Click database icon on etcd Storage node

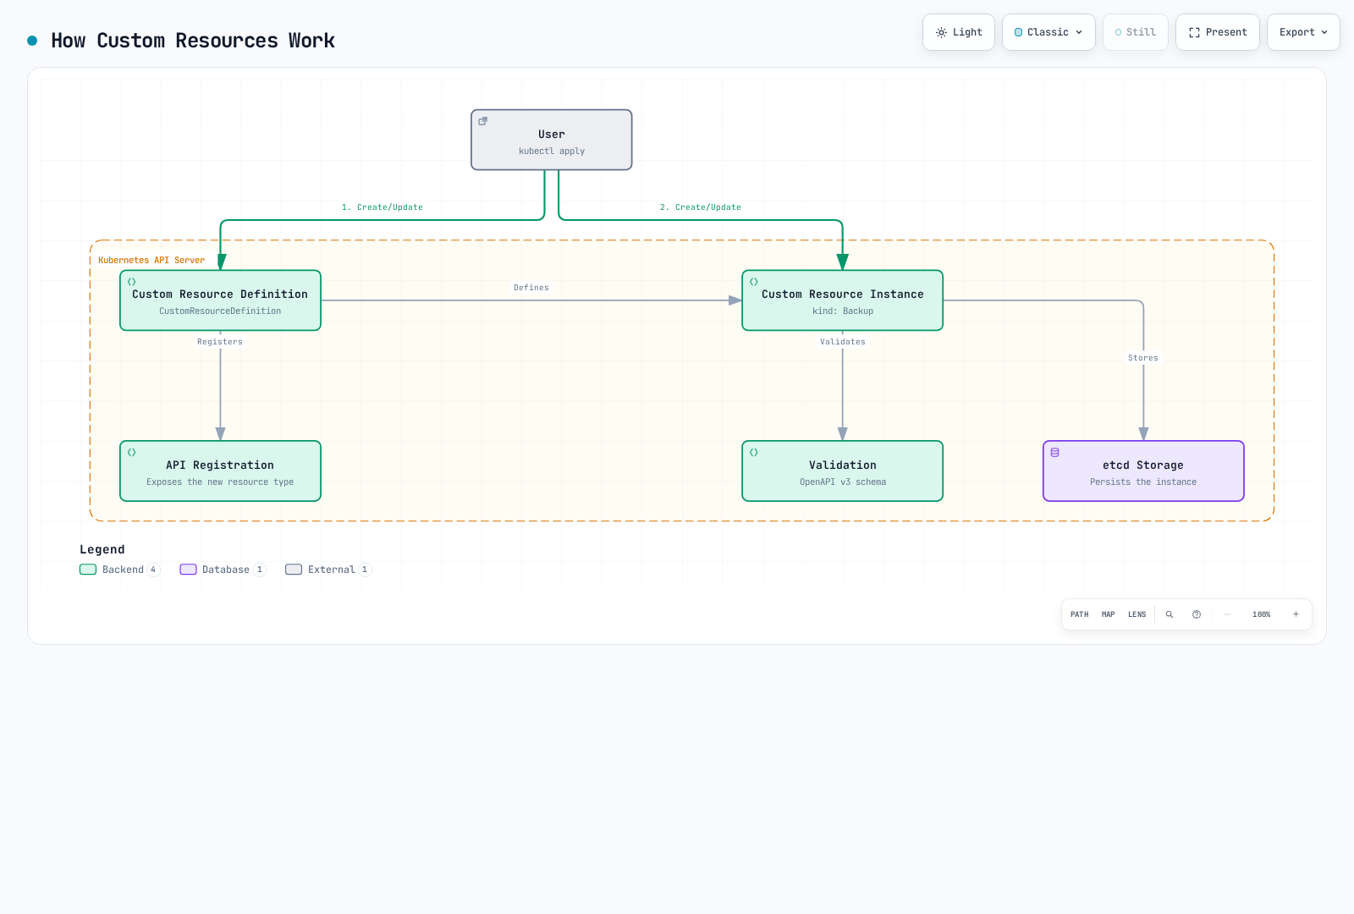1055,453
